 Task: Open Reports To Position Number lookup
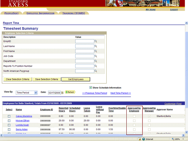click(96, 66)
